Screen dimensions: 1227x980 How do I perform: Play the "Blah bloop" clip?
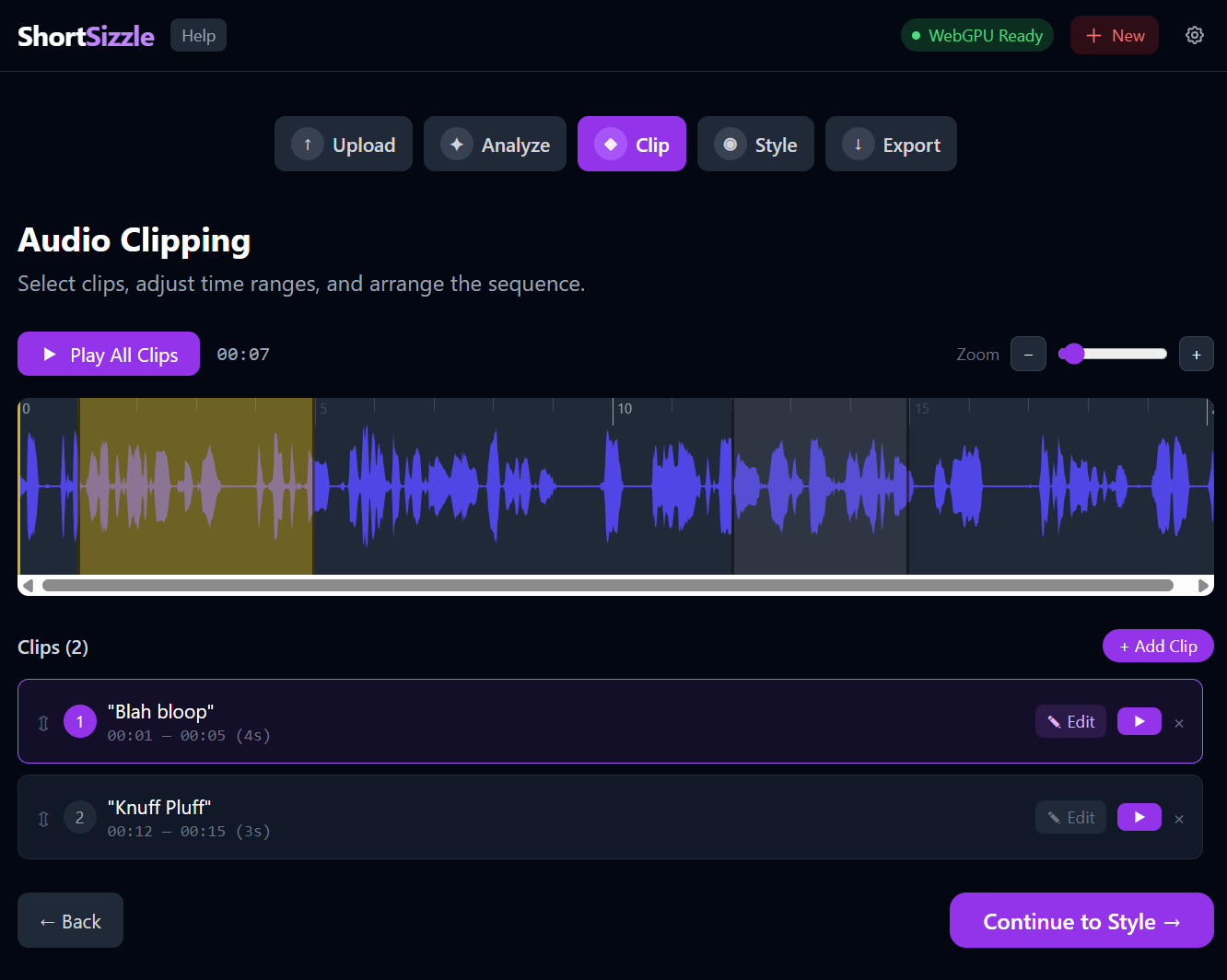pyautogui.click(x=1139, y=721)
